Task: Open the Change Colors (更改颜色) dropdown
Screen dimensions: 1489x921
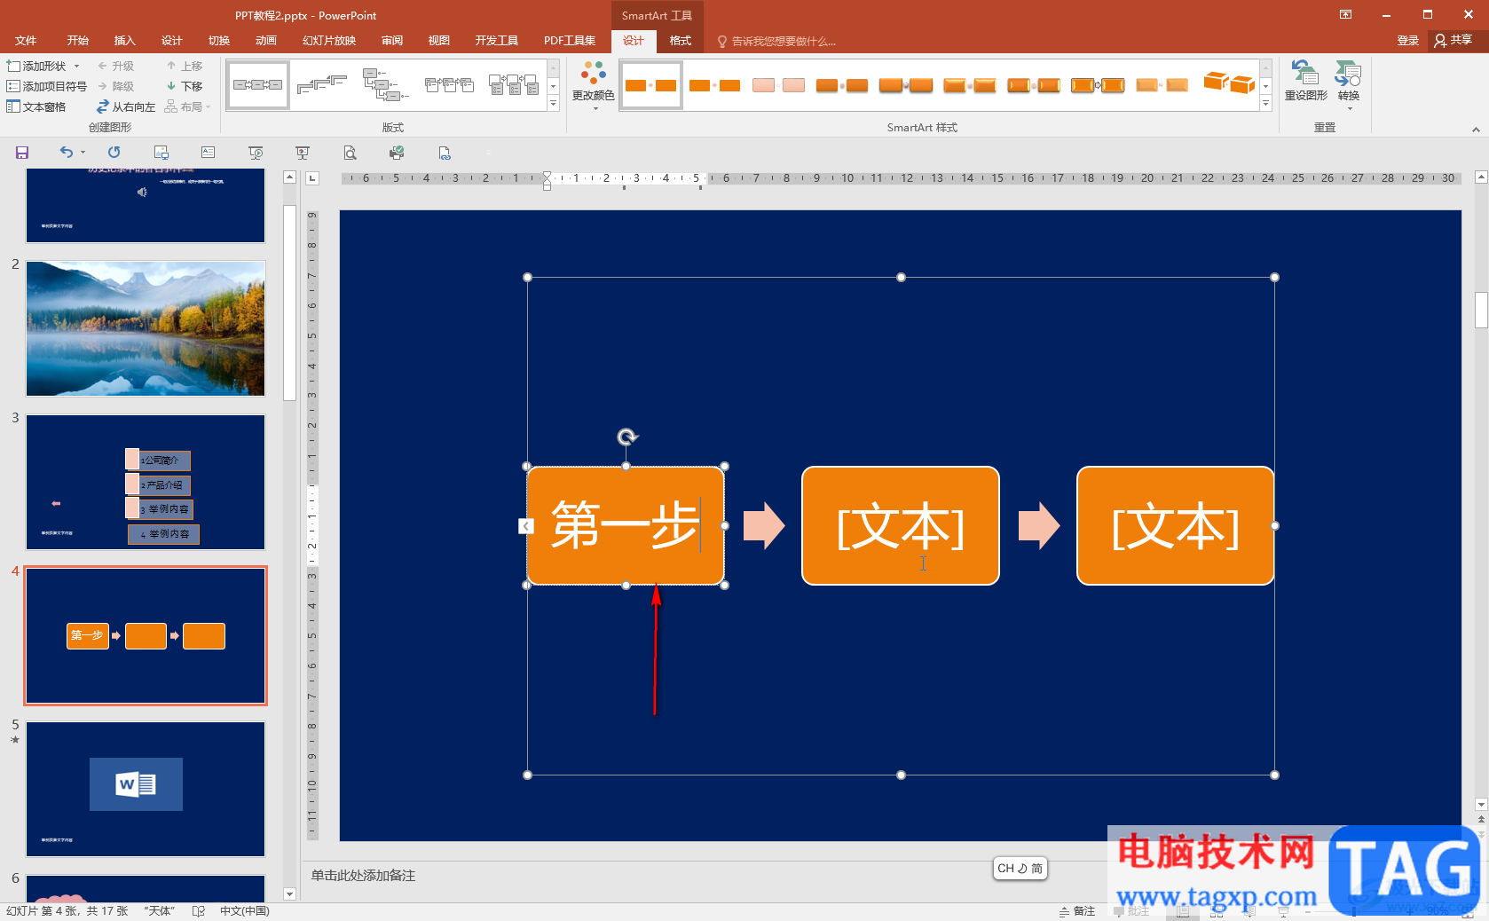Action: coord(593,86)
